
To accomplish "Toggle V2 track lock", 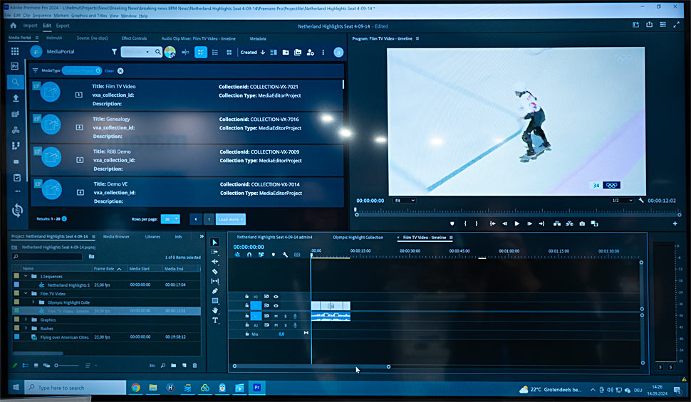I will coord(246,297).
